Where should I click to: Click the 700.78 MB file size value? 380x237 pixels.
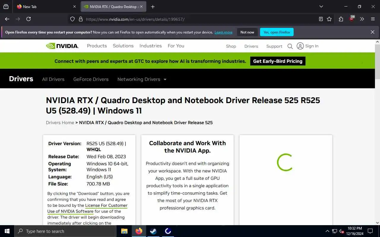tap(98, 184)
